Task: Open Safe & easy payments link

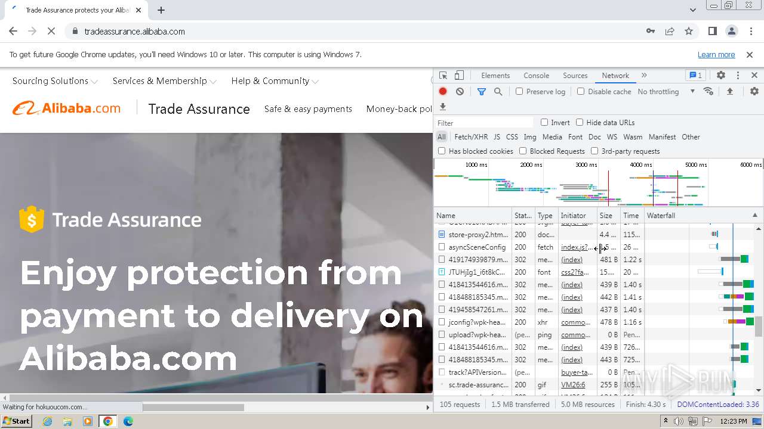Action: [308, 109]
